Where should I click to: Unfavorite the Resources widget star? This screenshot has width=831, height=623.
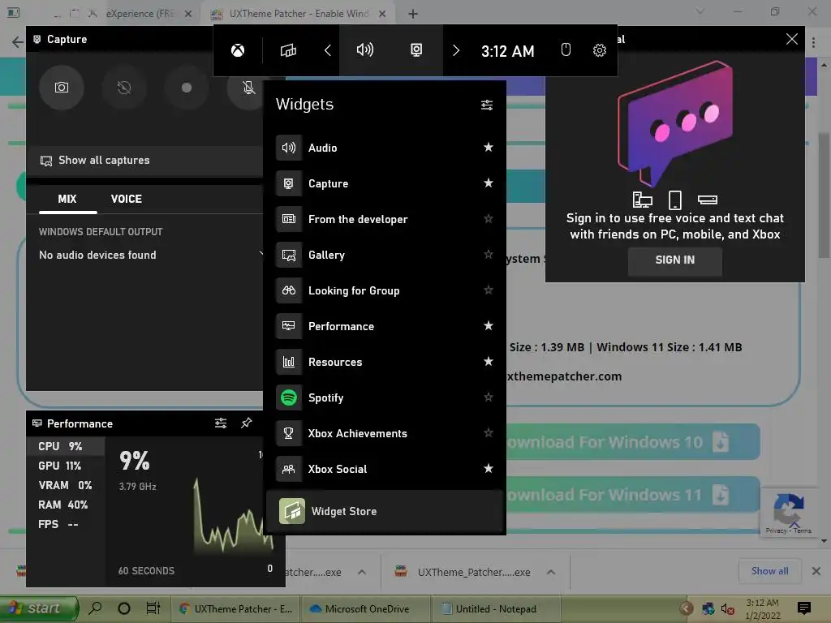pyautogui.click(x=488, y=361)
